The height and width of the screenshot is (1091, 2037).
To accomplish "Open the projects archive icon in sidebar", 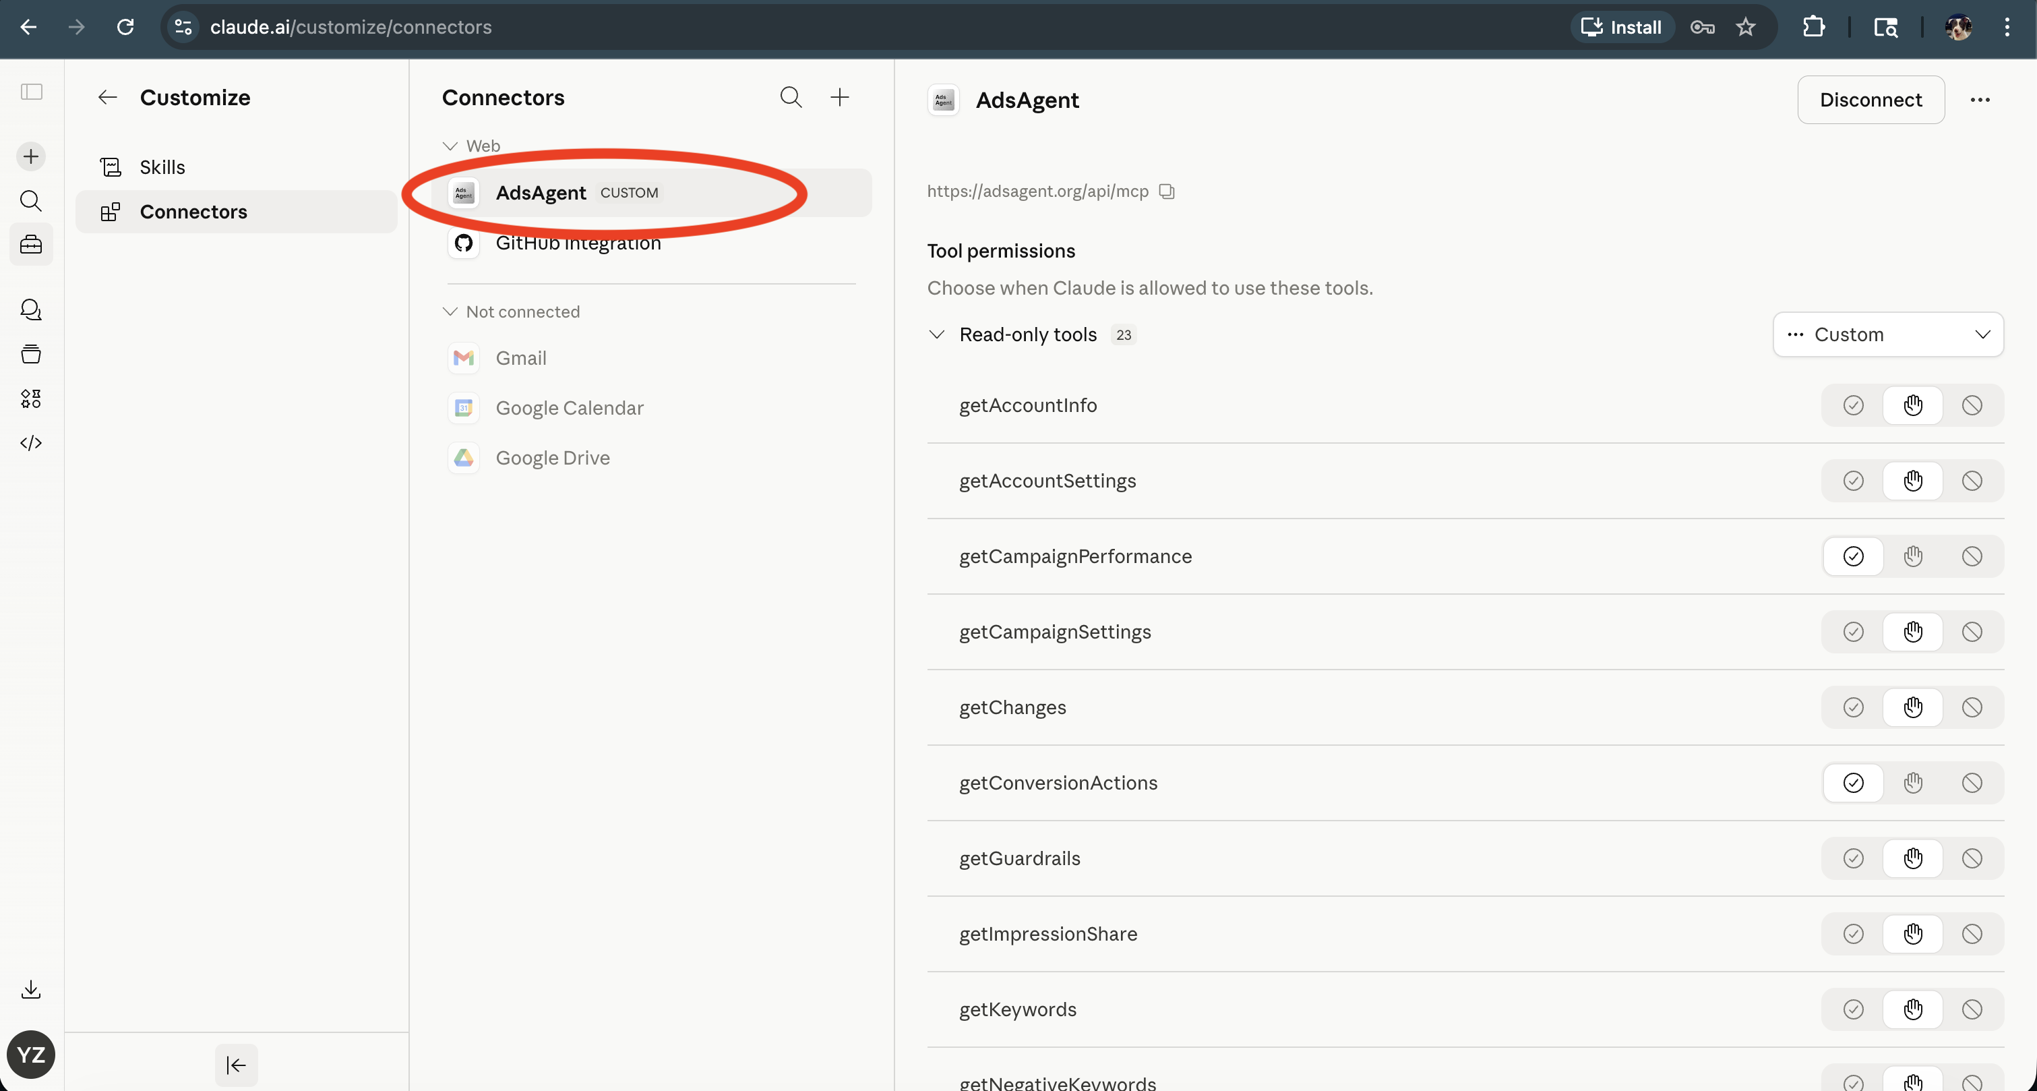I will click(30, 353).
